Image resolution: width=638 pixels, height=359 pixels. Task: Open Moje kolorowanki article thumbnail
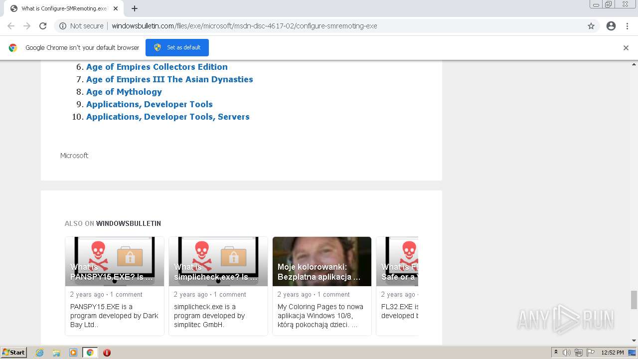pos(322,261)
